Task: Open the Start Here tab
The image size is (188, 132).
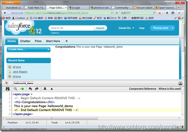Action: point(53,41)
